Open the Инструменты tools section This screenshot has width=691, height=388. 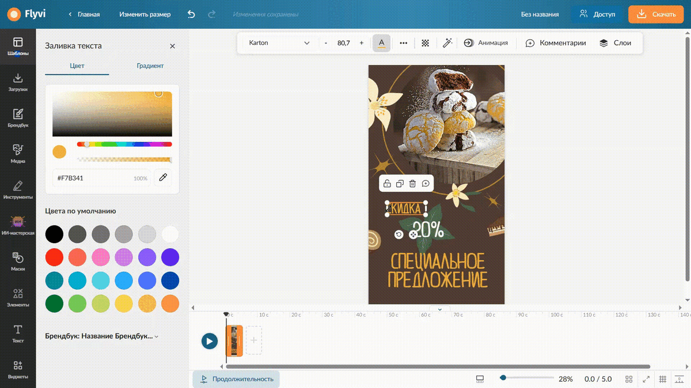click(18, 190)
